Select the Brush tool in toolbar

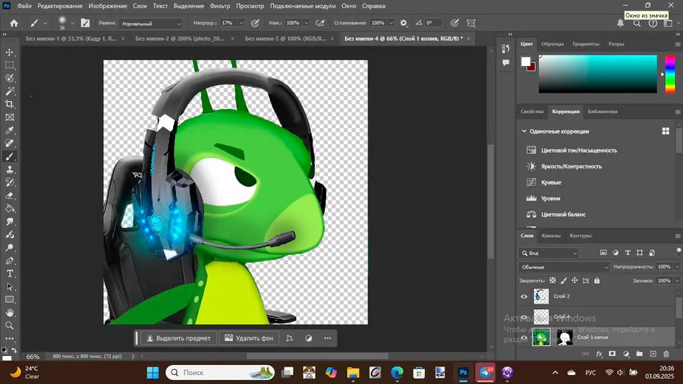tap(10, 157)
